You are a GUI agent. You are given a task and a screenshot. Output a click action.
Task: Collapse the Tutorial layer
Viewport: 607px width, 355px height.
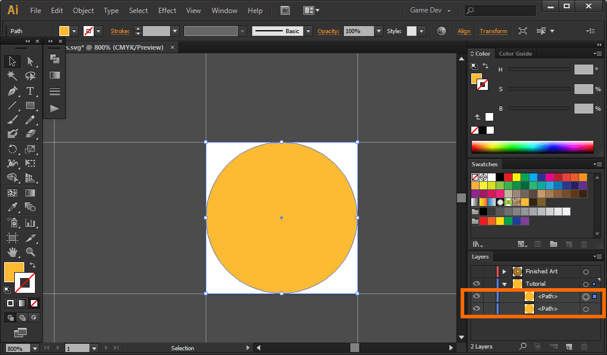[504, 284]
